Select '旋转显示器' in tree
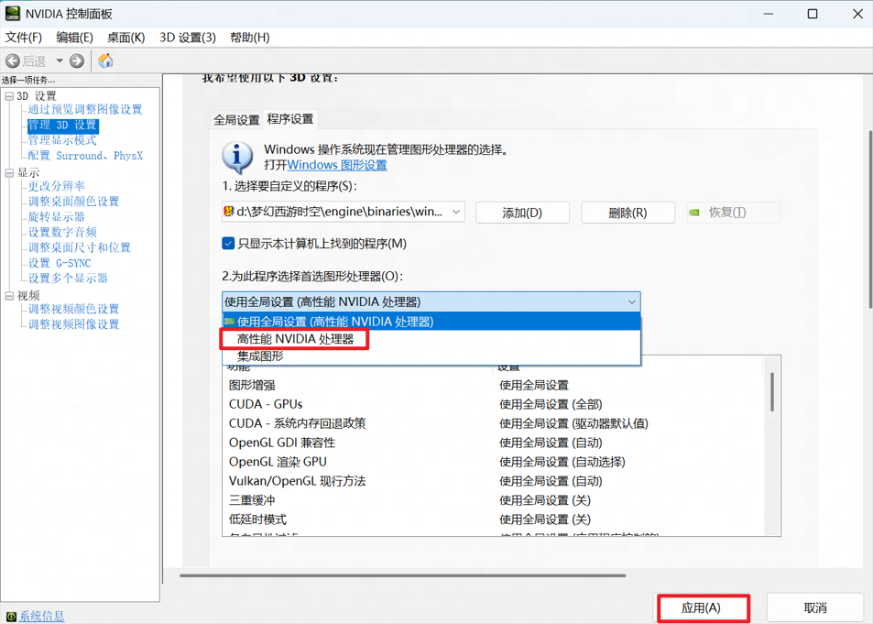Image resolution: width=873 pixels, height=624 pixels. click(57, 217)
